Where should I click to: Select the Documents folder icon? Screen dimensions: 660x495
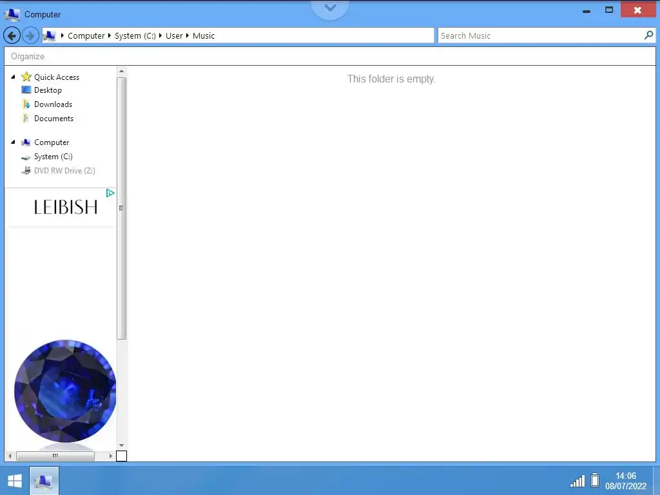[x=26, y=119]
